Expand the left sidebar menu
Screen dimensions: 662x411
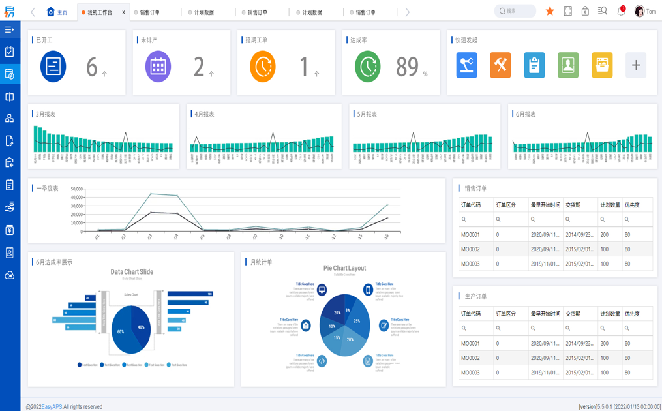click(x=10, y=29)
